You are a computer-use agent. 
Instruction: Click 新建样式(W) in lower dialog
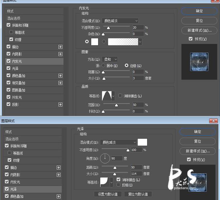(198, 151)
